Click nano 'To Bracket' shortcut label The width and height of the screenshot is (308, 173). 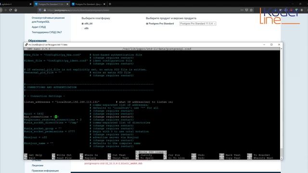click(x=262, y=155)
